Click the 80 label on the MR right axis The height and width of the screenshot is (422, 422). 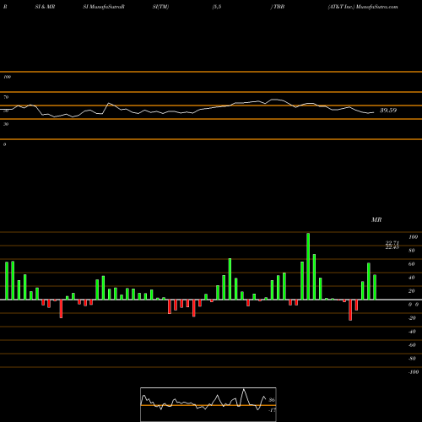[412, 251]
